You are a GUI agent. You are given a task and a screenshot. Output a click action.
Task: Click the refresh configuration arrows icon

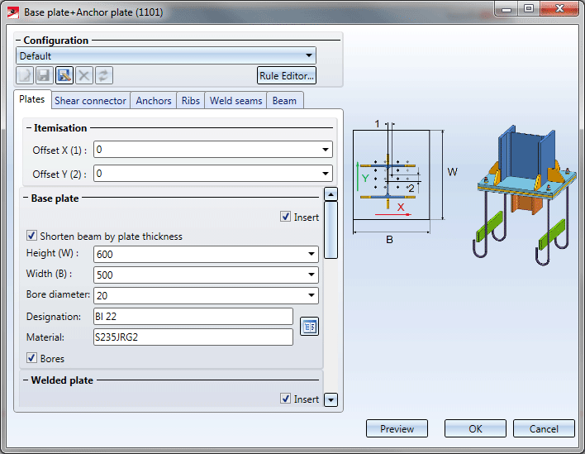[104, 75]
